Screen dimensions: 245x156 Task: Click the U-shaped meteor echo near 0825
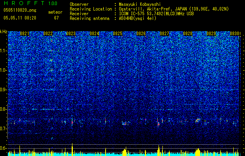click(x=125, y=123)
